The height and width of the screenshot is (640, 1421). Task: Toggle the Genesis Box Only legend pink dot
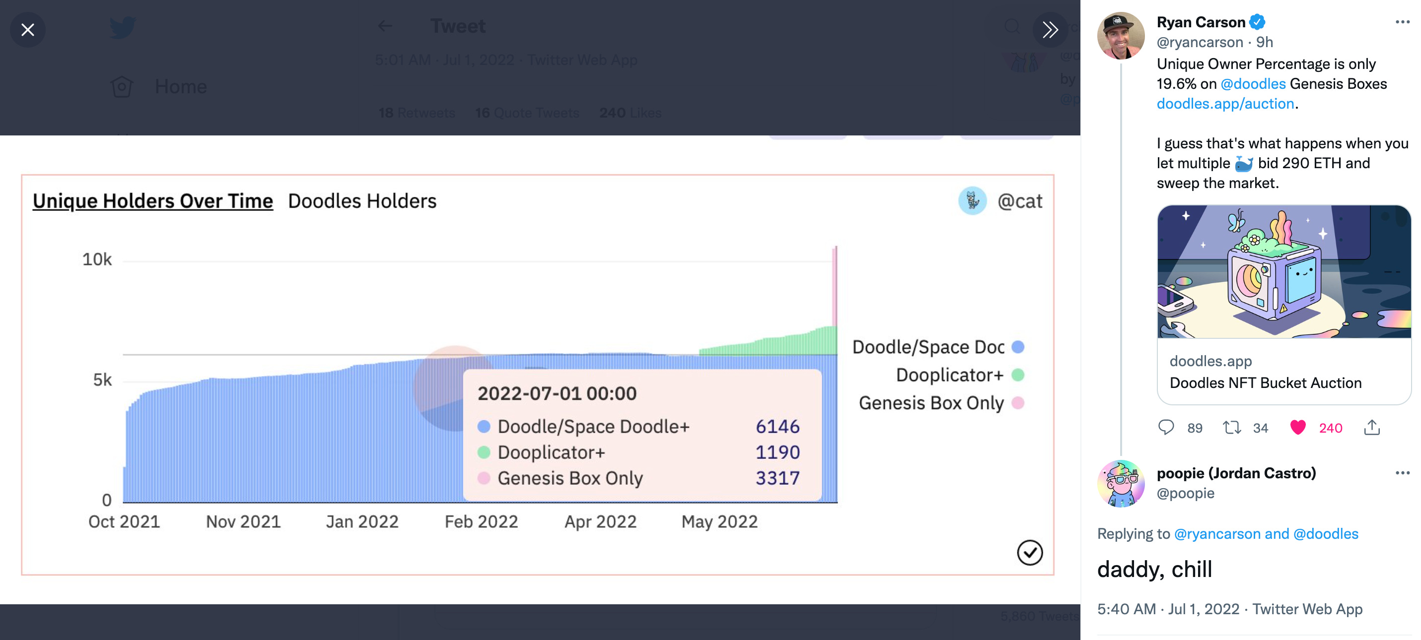[x=1018, y=403]
